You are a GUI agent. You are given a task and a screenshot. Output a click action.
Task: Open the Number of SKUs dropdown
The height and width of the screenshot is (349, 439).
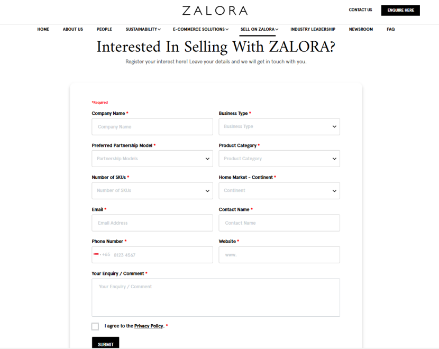point(152,190)
